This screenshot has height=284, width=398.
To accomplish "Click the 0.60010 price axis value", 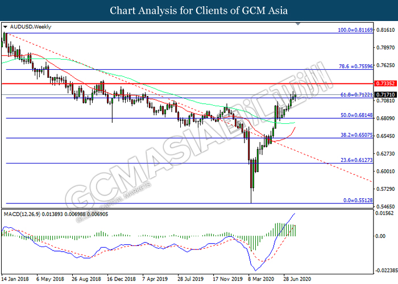I will click(x=385, y=172).
